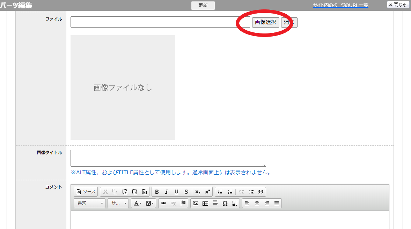Click the 画像タイトル text field
This screenshot has height=229, width=411.
coord(168,158)
